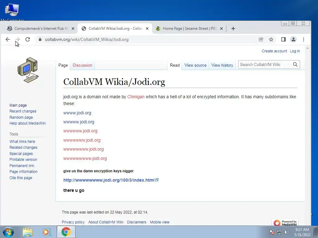This screenshot has height=238, width=318.
Task: Open a new tab with plus button
Action: point(233,29)
